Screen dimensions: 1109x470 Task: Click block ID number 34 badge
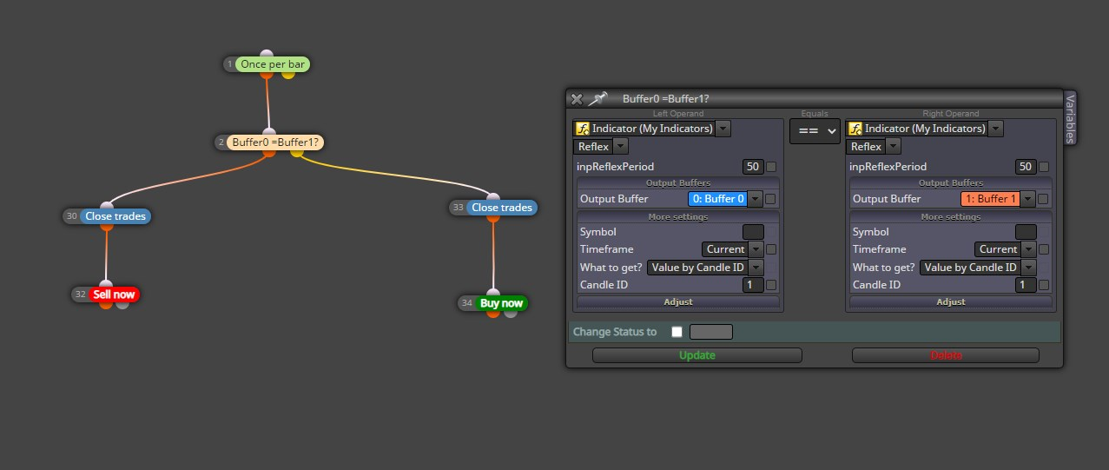click(467, 303)
